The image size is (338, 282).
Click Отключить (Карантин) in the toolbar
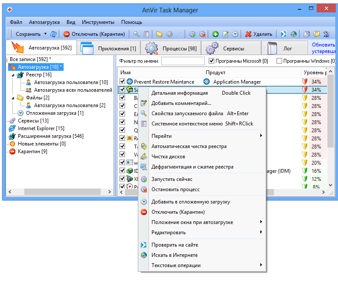(x=94, y=34)
